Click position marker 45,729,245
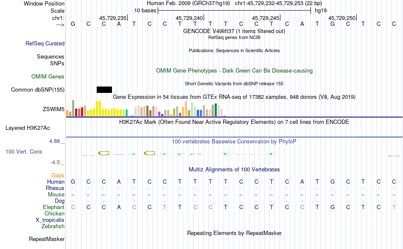 tap(266, 18)
